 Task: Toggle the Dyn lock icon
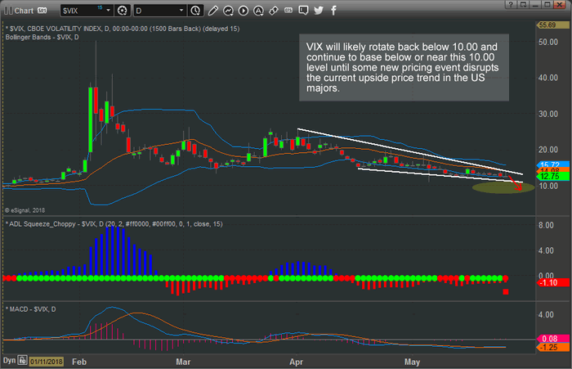(21, 359)
